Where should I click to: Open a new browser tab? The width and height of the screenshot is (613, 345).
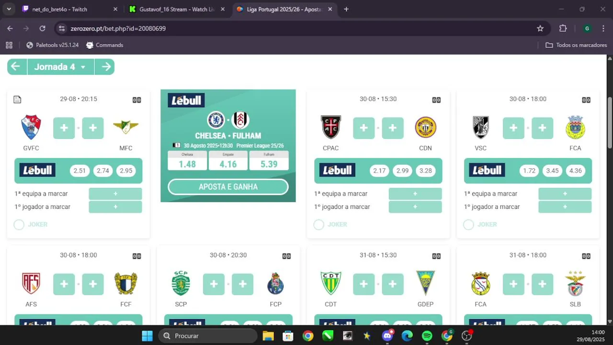pos(346,9)
